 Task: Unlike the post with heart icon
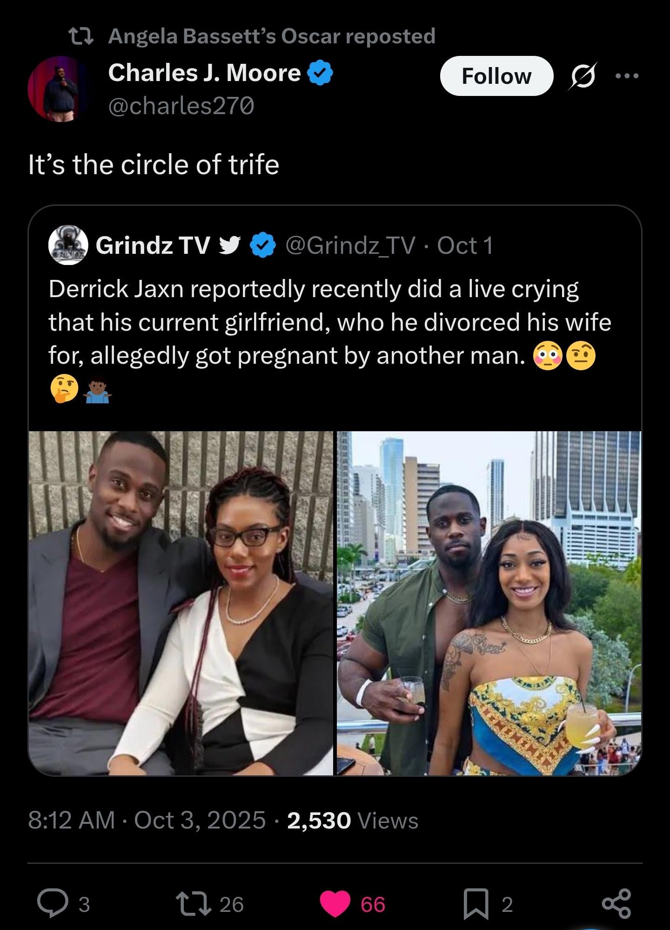click(x=335, y=904)
